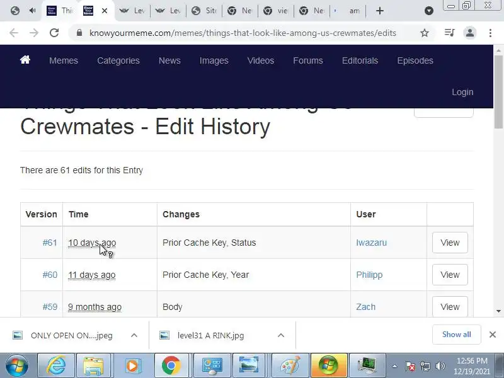
Task: Expand options for level31 A RINK.jpg download
Action: click(x=281, y=335)
